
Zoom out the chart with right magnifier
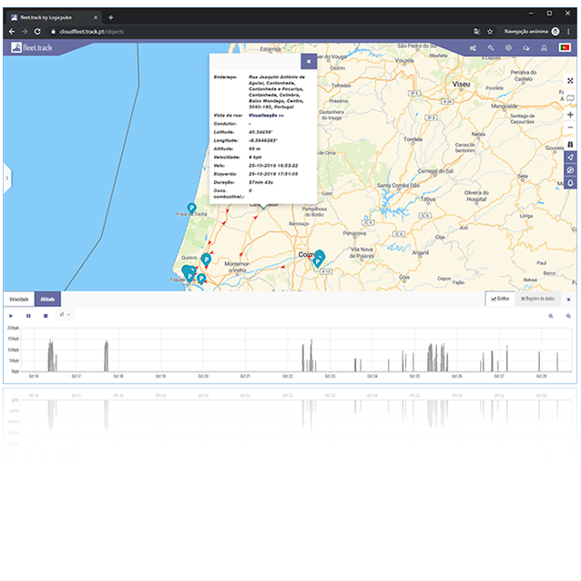pyautogui.click(x=568, y=316)
